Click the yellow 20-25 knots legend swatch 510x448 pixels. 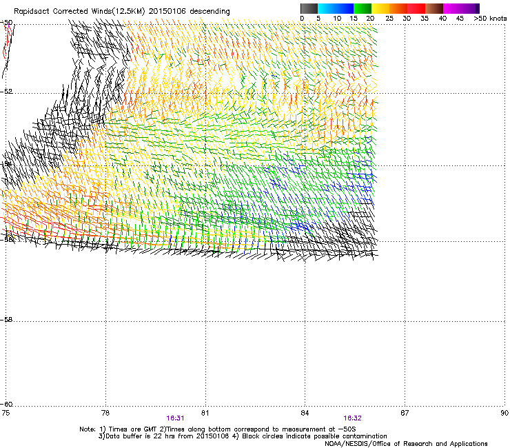[x=380, y=8]
